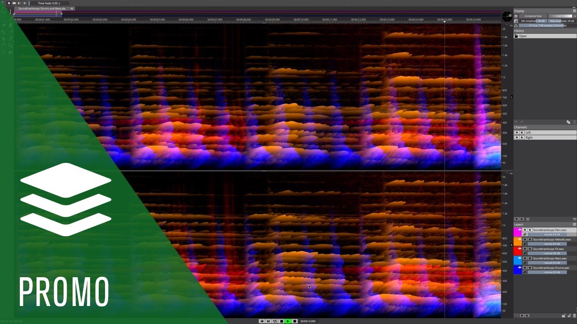
Task: Solo the Soundtrackloops Drums.wav layer
Action: point(530,268)
